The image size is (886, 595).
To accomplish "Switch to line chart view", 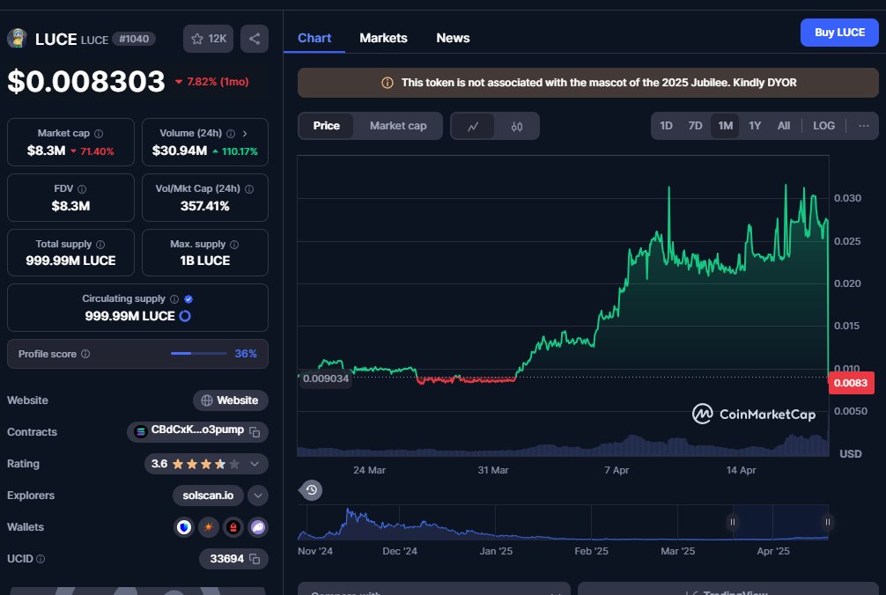I will point(473,127).
